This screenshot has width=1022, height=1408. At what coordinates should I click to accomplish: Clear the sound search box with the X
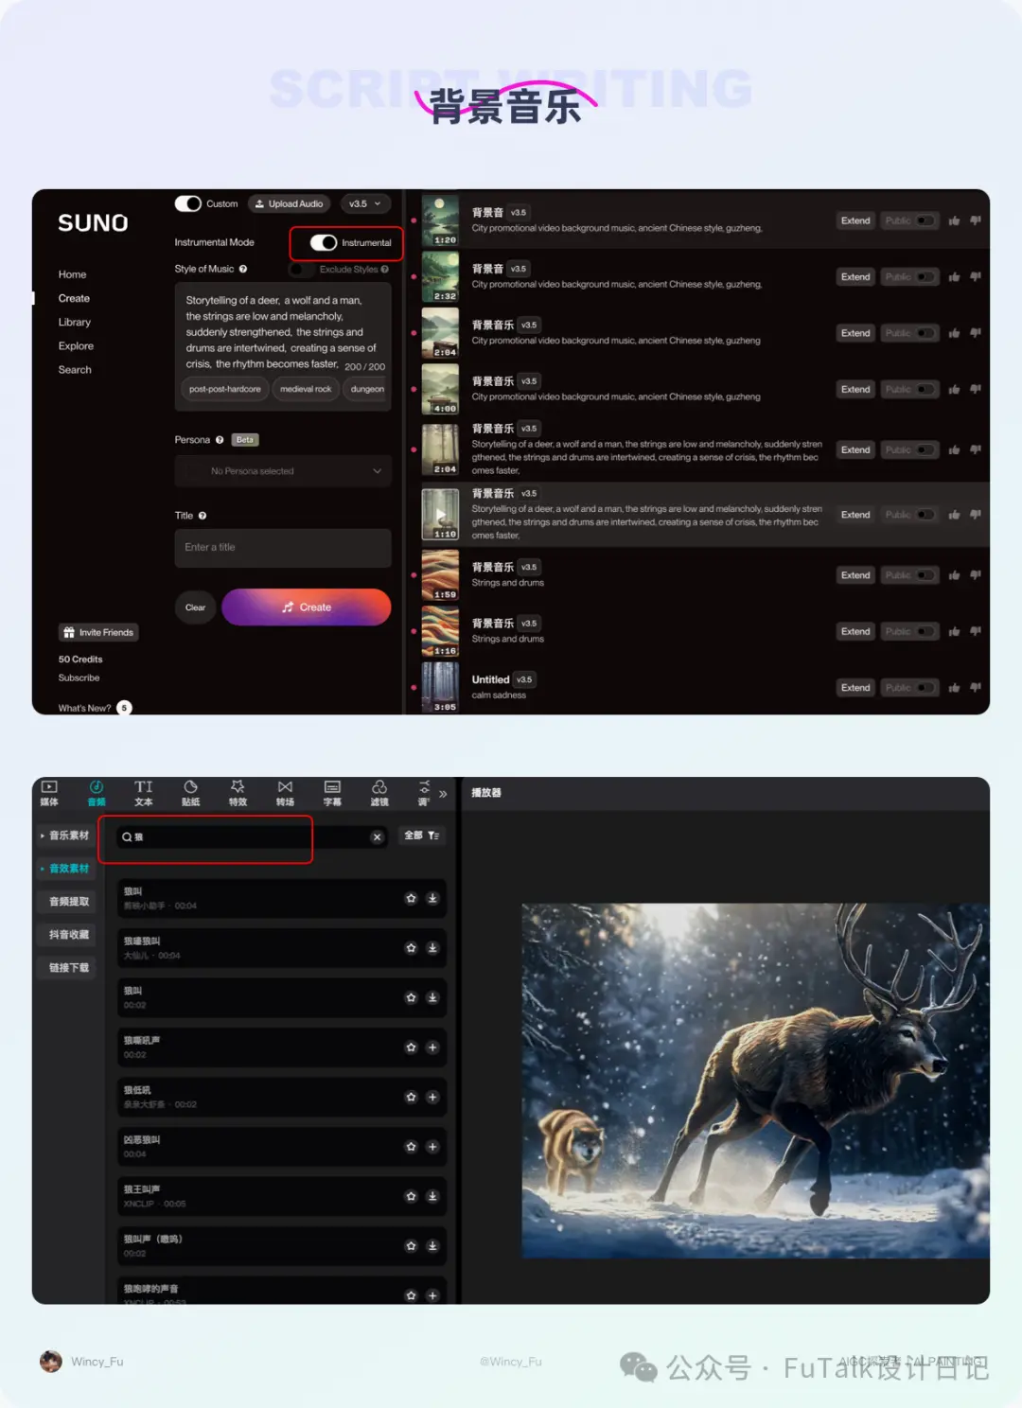pos(377,836)
